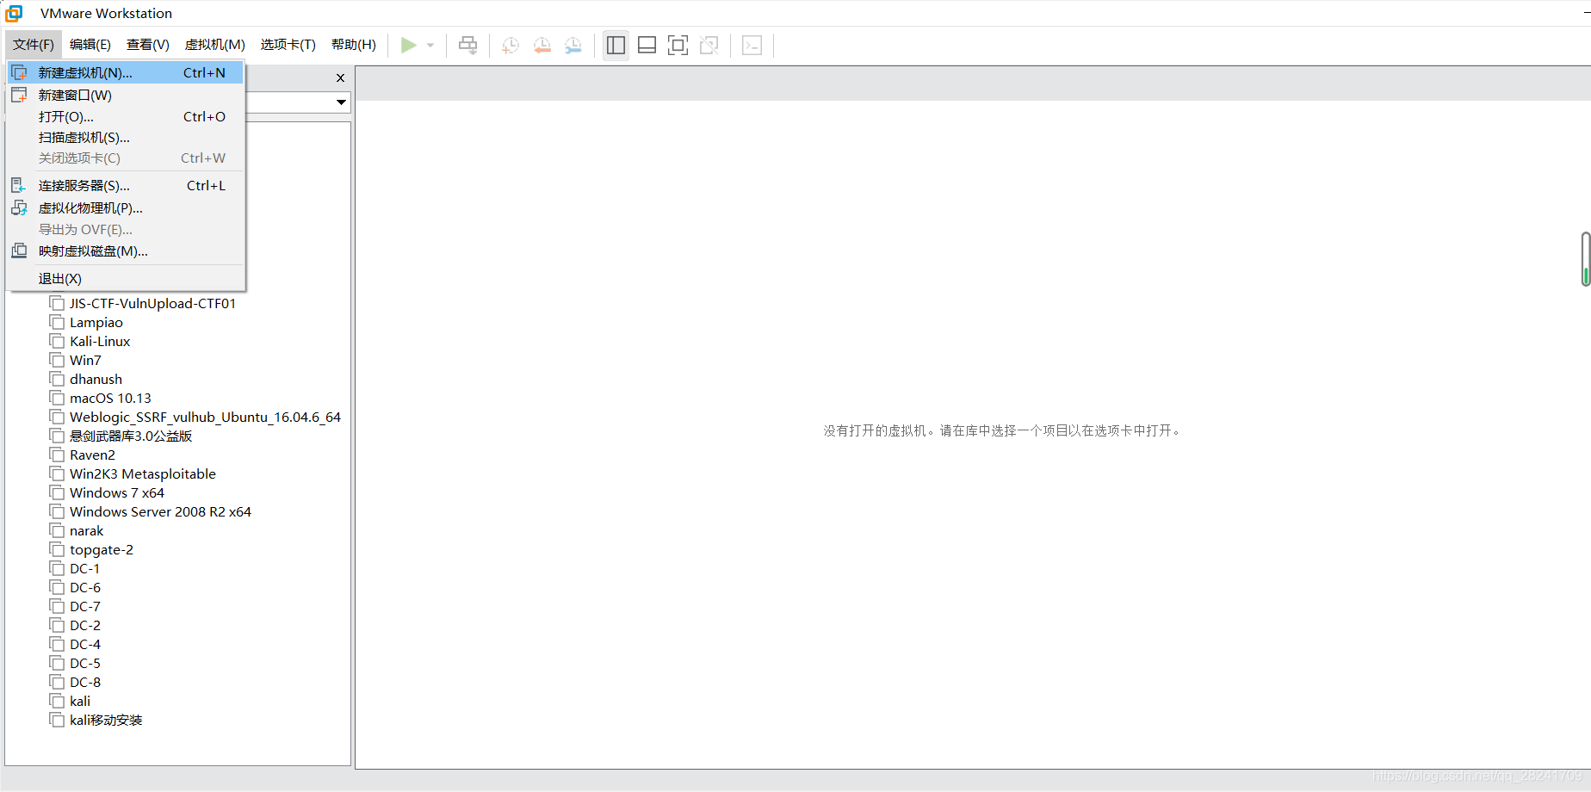The image size is (1591, 792).
Task: Select JIS-CTF-VulnUpload-CTF01 in library
Action: [152, 304]
